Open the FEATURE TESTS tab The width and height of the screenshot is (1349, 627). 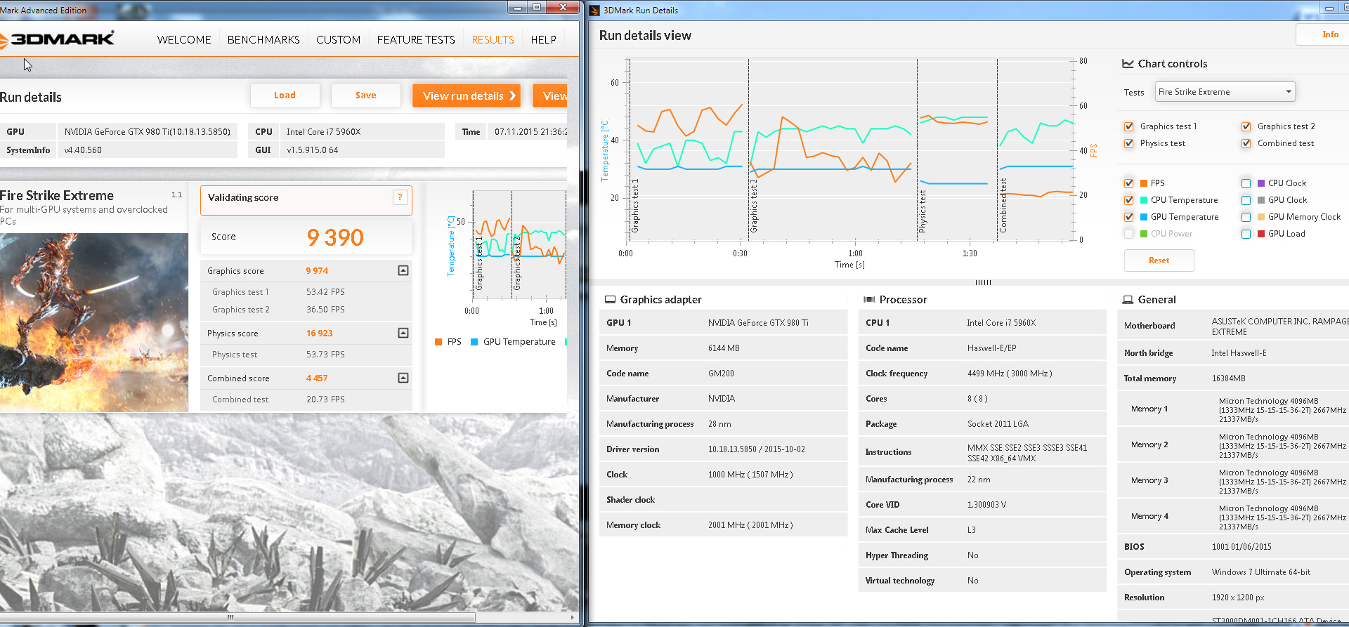point(416,40)
